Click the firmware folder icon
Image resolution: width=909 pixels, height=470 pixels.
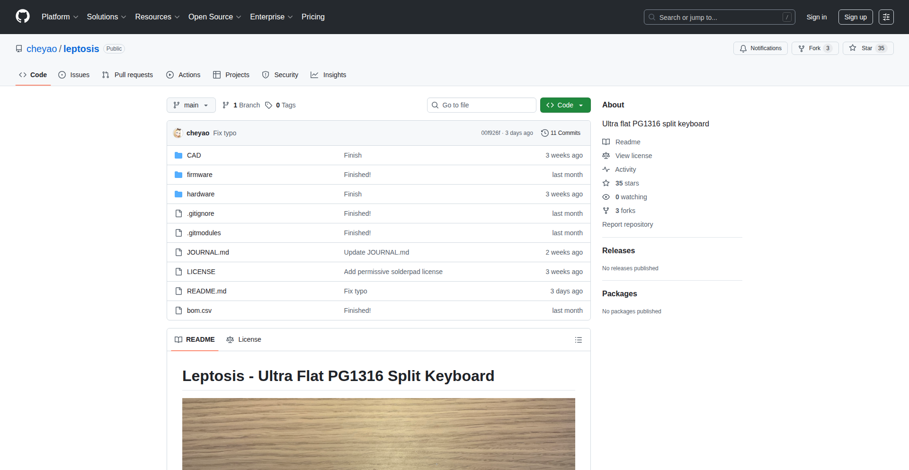[178, 175]
